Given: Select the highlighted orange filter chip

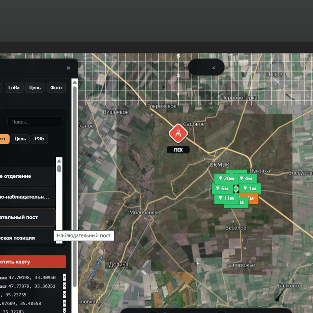Looking at the screenshot, I should point(4,139).
